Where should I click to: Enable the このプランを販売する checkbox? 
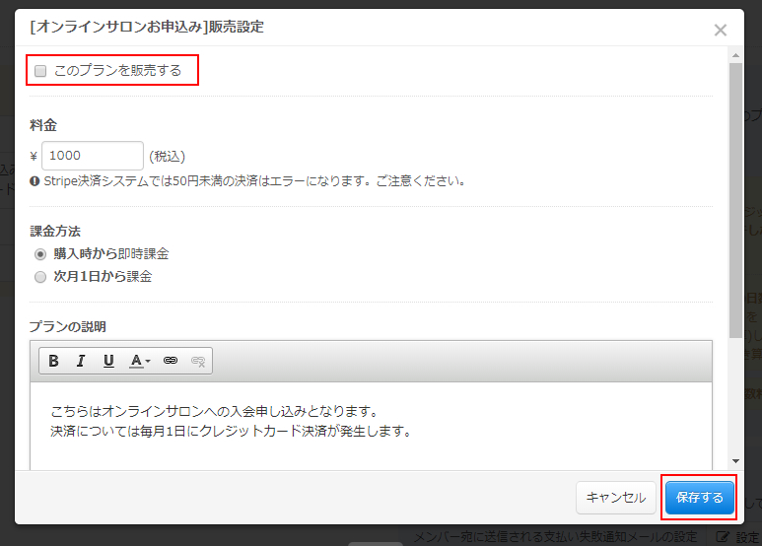[40, 71]
